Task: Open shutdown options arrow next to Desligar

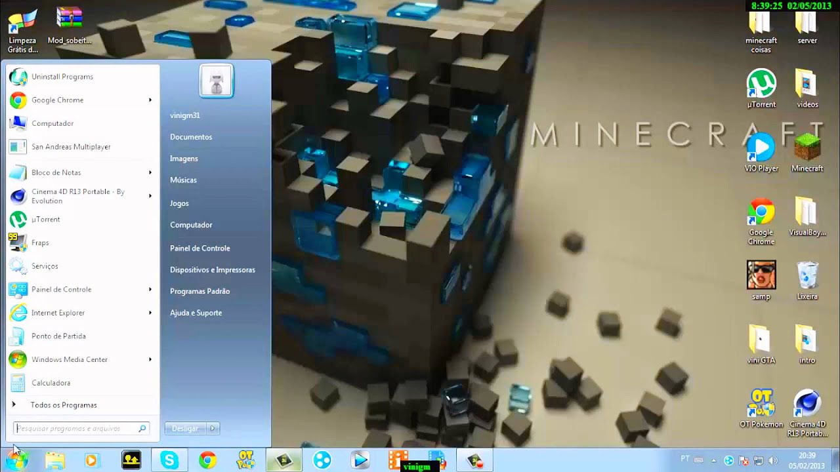Action: pyautogui.click(x=212, y=428)
